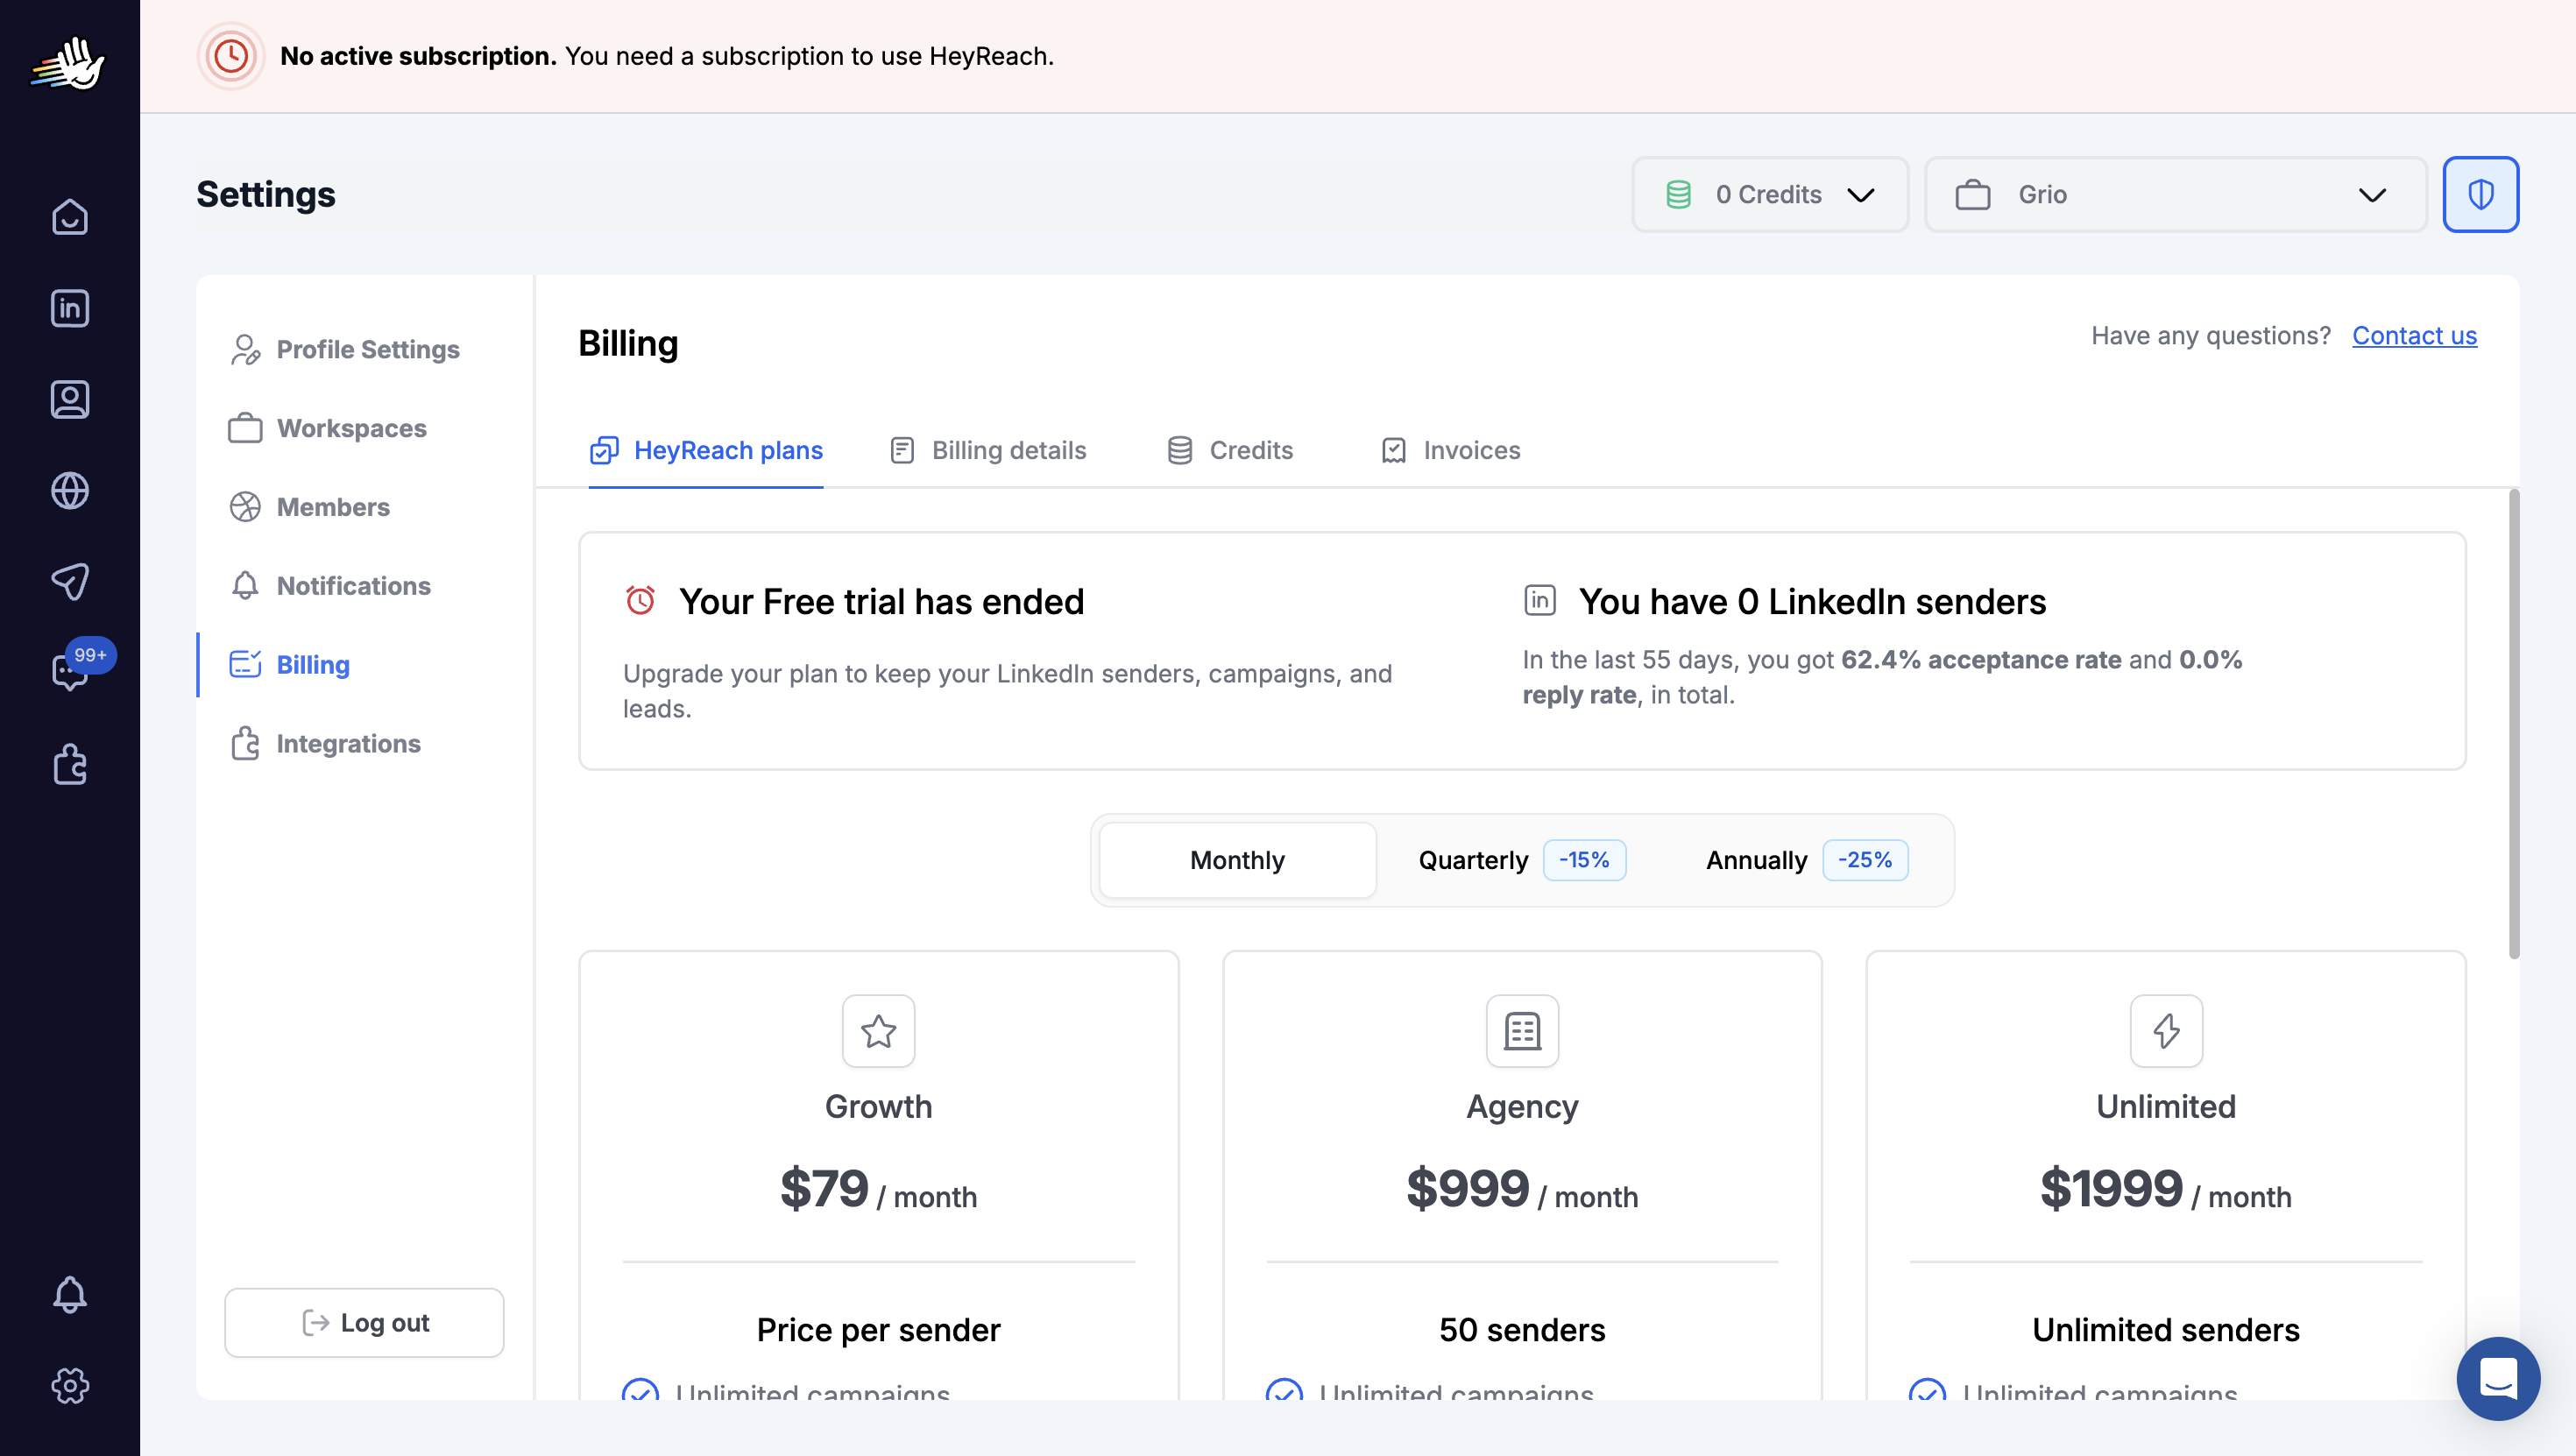
Task: Open settings gear icon in dark sidebar
Action: (69, 1386)
